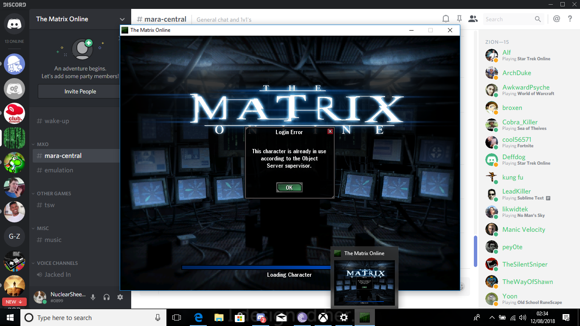Open Club Nintendo server icon
The image size is (580, 326).
pos(14,114)
